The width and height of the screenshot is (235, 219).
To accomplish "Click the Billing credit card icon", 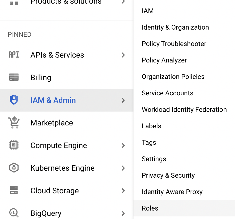I will point(14,77).
